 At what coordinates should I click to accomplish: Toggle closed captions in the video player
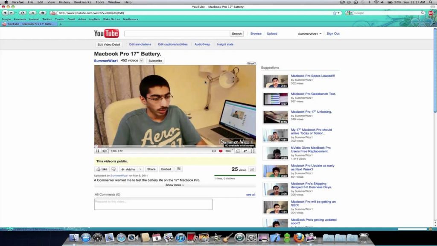pyautogui.click(x=214, y=151)
